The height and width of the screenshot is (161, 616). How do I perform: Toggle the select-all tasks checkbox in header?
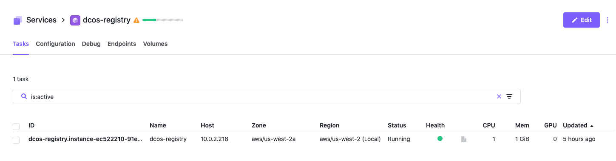pos(16,126)
